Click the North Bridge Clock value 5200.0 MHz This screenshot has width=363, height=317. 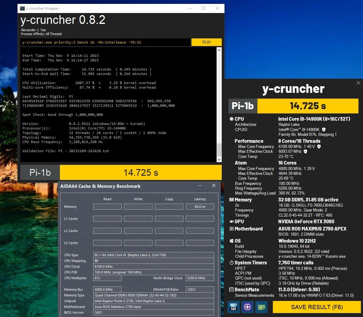click(200, 278)
